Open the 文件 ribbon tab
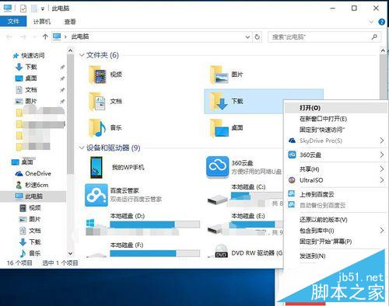The height and width of the screenshot is (306, 389). click(x=13, y=21)
